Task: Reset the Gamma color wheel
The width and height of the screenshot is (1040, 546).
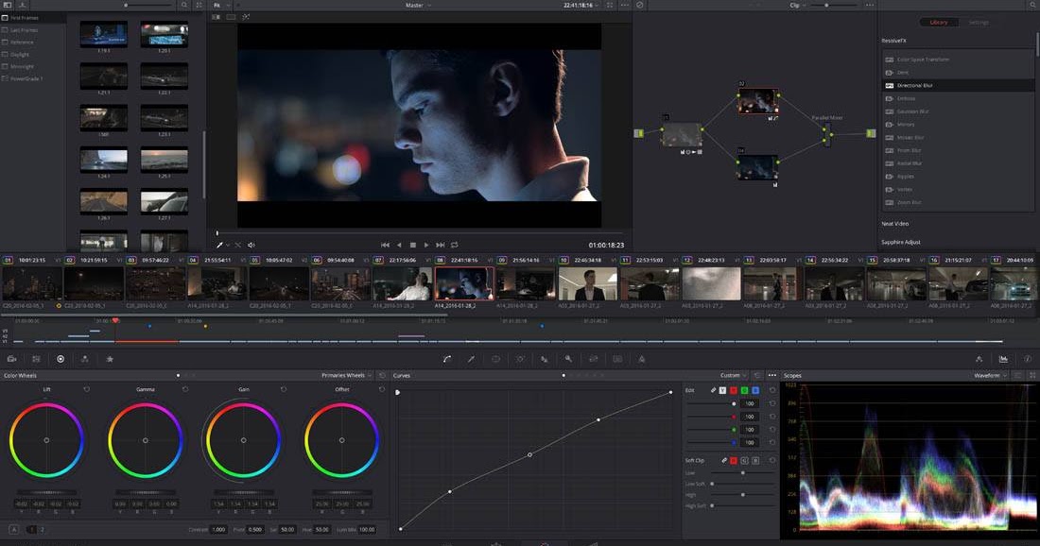Action: pyautogui.click(x=185, y=389)
